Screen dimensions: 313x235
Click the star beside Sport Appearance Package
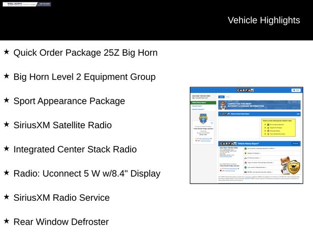pyautogui.click(x=6, y=100)
